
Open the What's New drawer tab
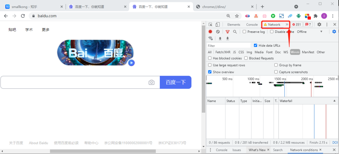point(257,150)
